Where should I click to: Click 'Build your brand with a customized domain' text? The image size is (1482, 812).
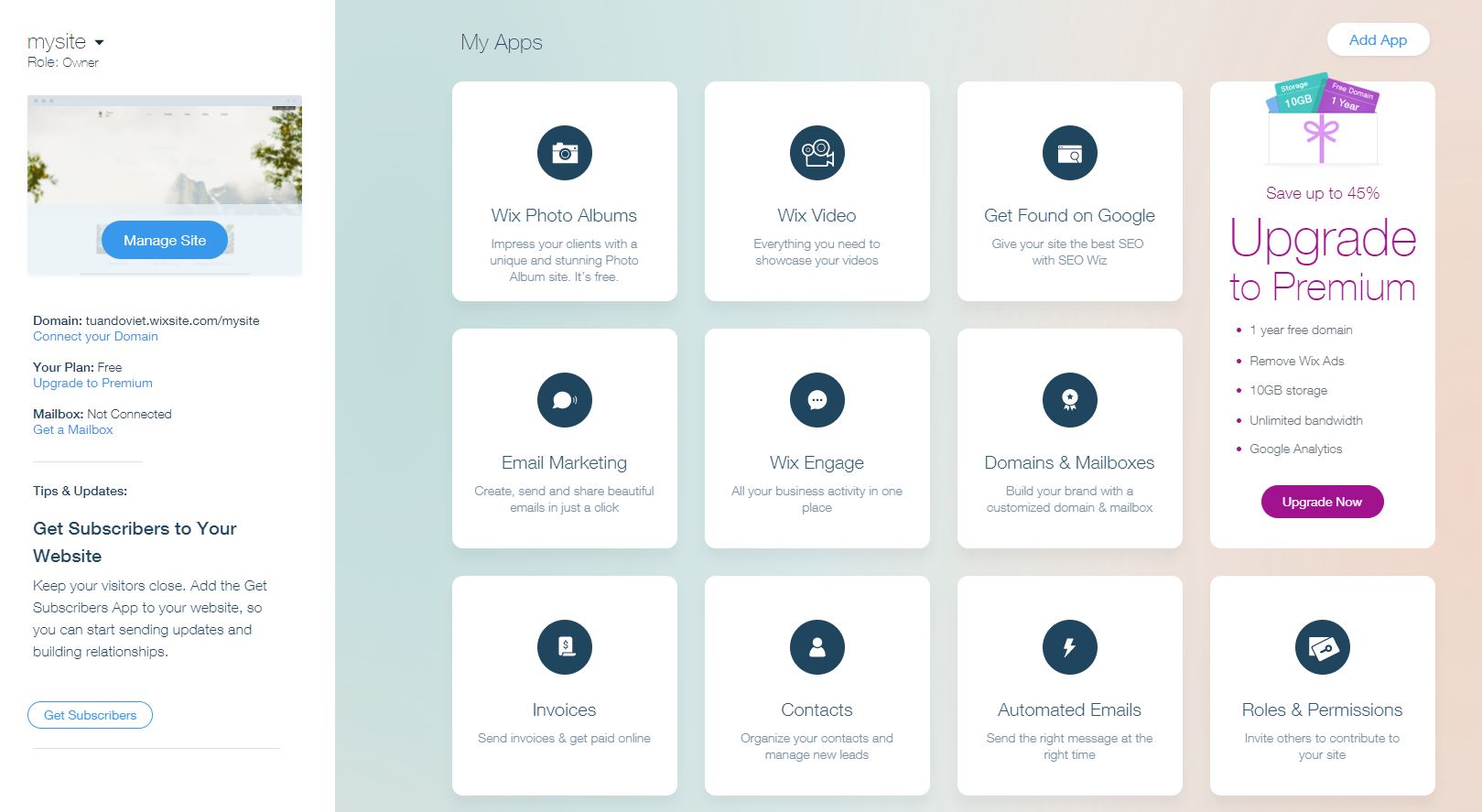(x=1069, y=499)
